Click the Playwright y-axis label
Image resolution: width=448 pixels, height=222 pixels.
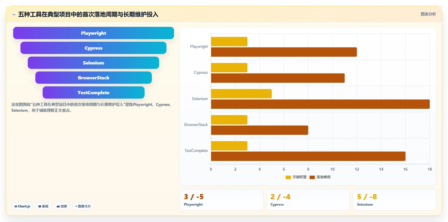coord(199,47)
